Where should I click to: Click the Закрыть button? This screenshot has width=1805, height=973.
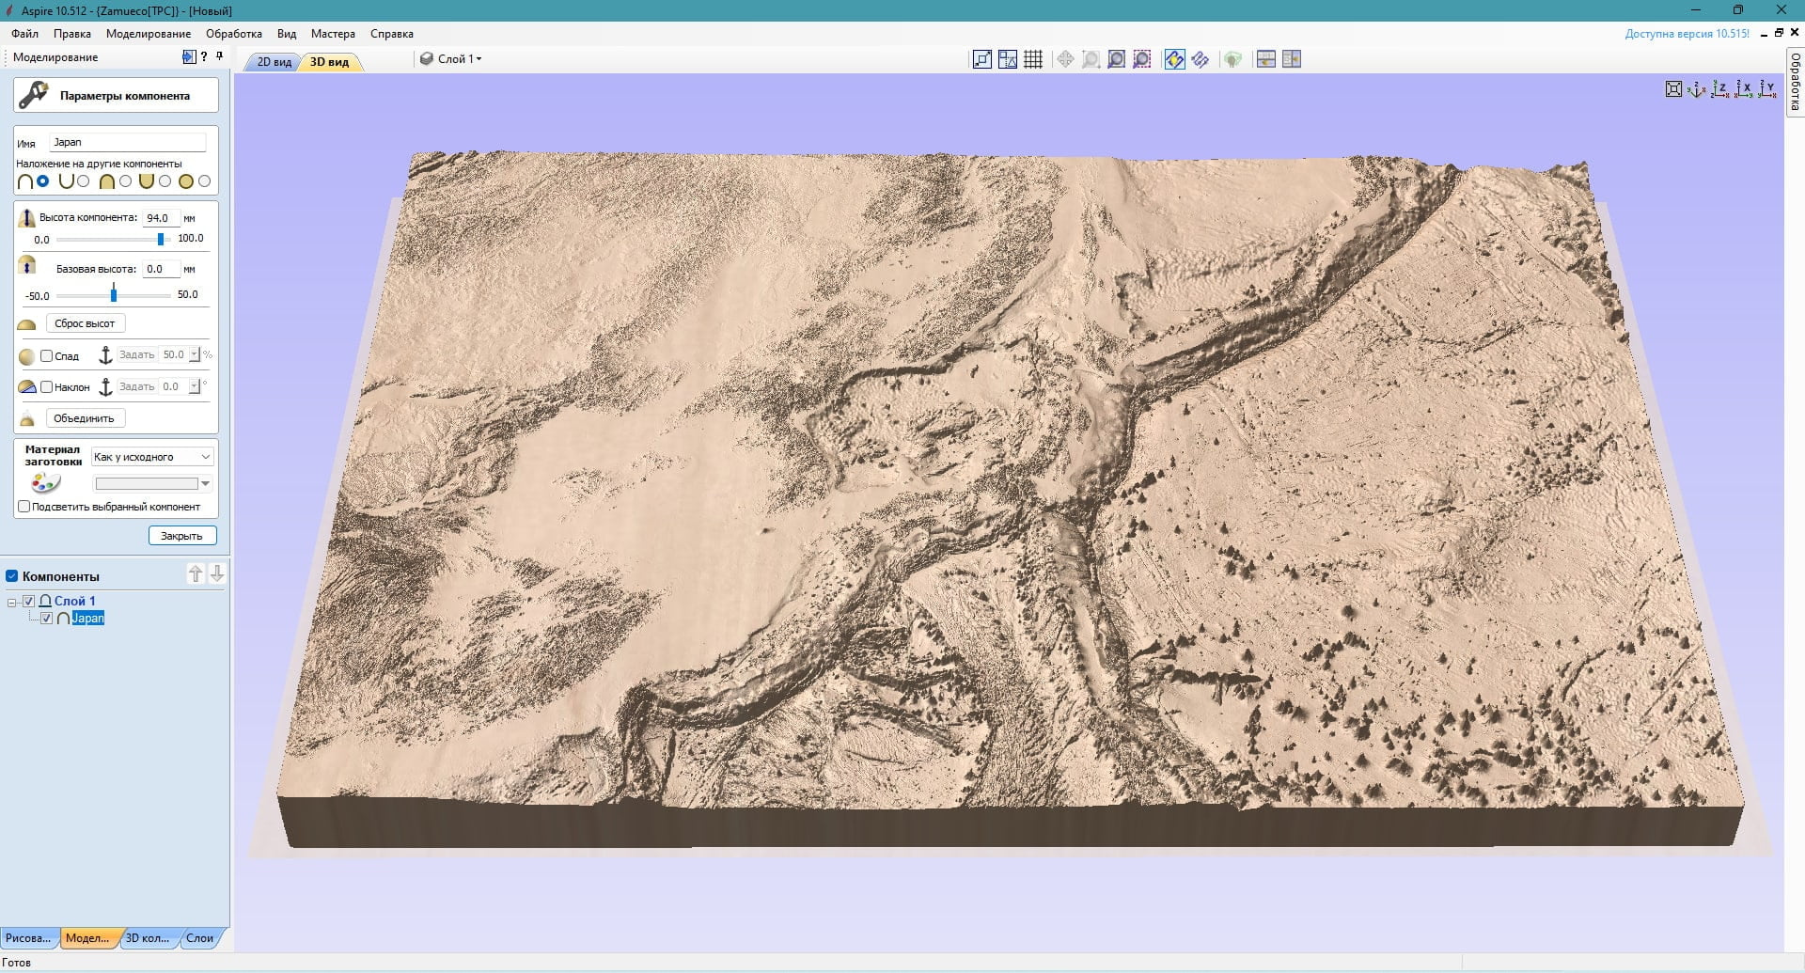181,536
